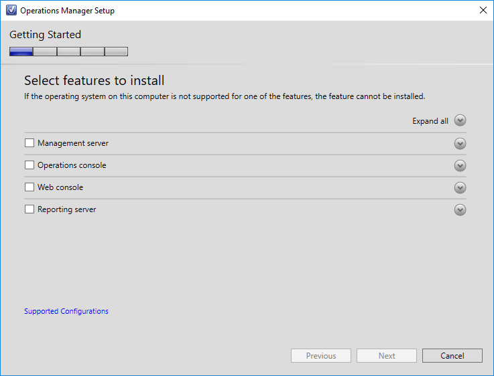The image size is (494, 376).
Task: Expand all features using chevron icon
Action: point(460,120)
